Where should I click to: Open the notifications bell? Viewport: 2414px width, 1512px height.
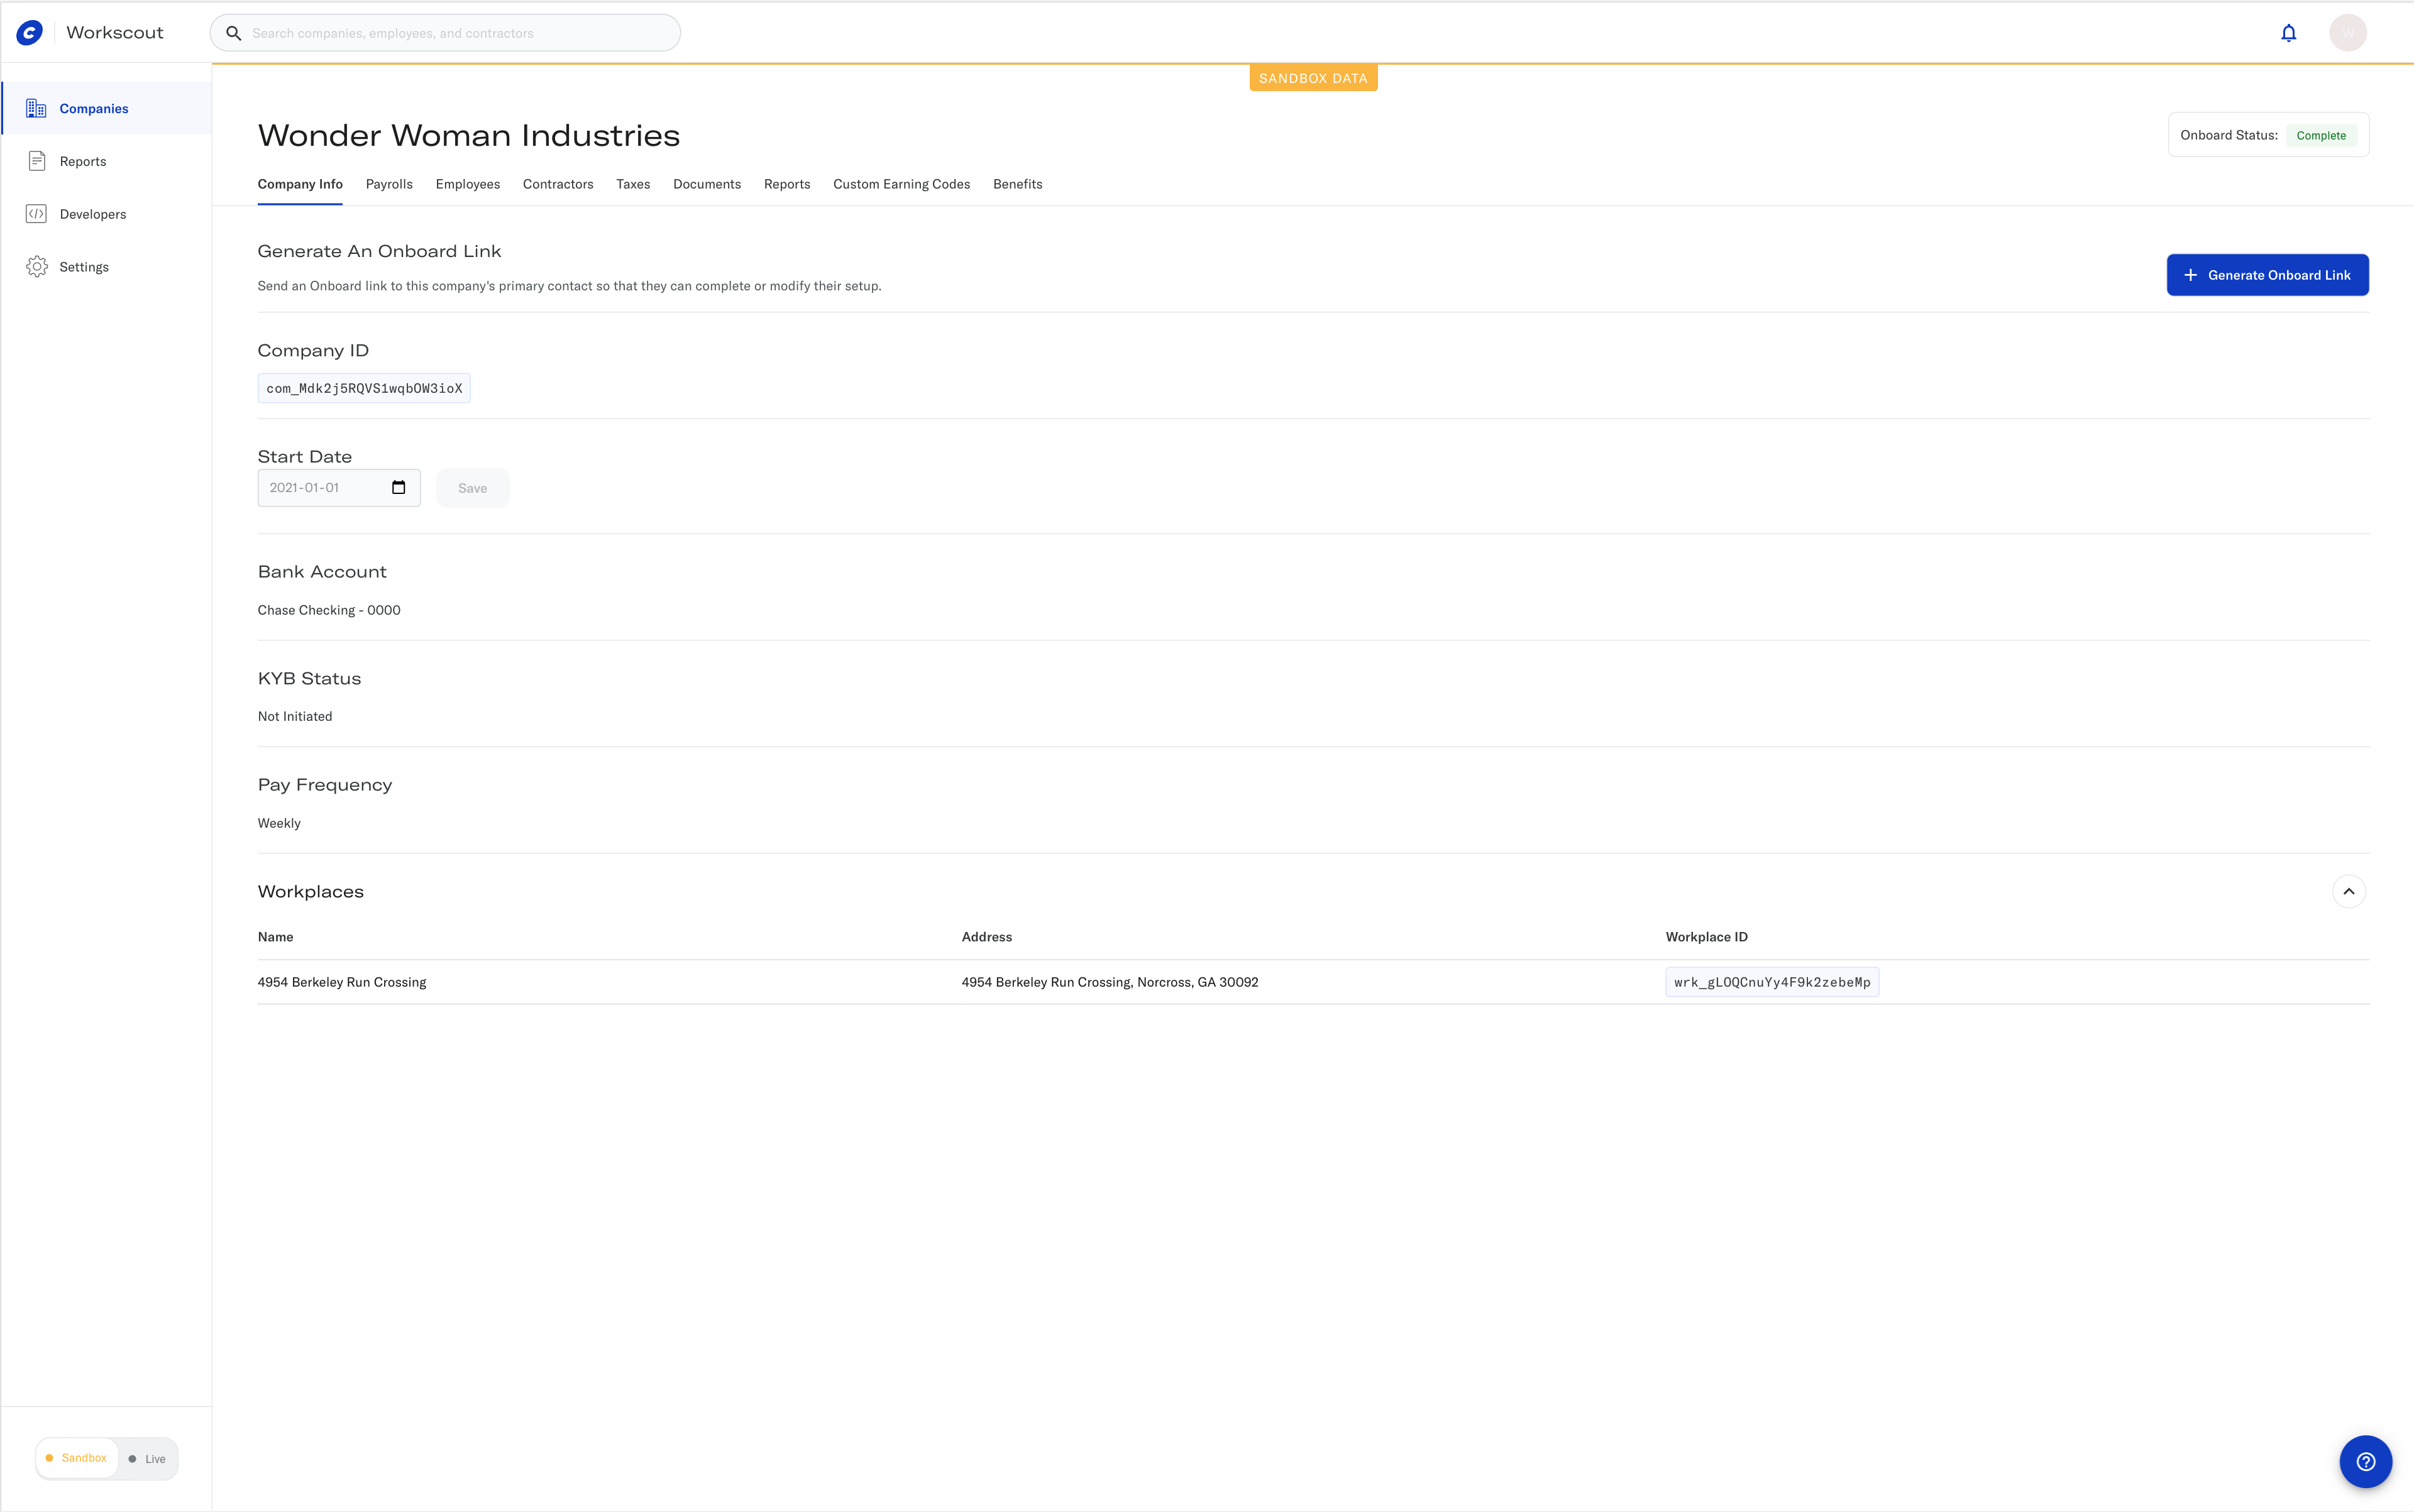(2288, 33)
